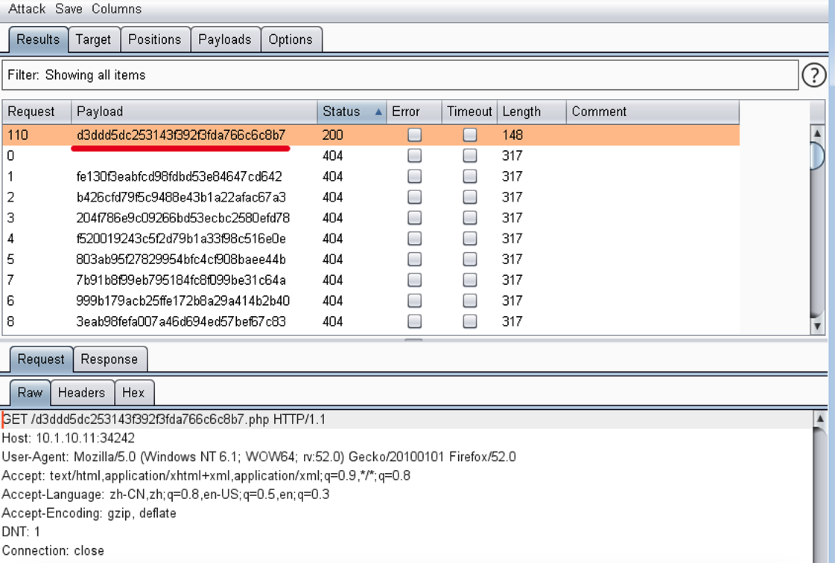Open the Columns menu
This screenshot has width=835, height=563.
click(x=116, y=9)
